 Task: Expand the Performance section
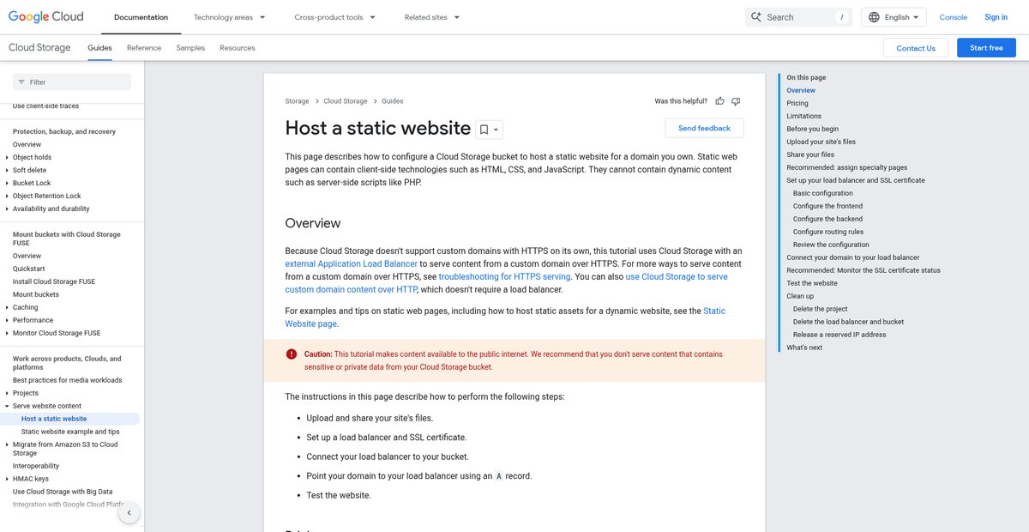[x=8, y=321]
